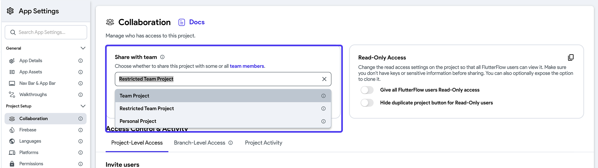Toggle Hide duplicate project button switch
Screen dimensions: 598x168
(367, 103)
